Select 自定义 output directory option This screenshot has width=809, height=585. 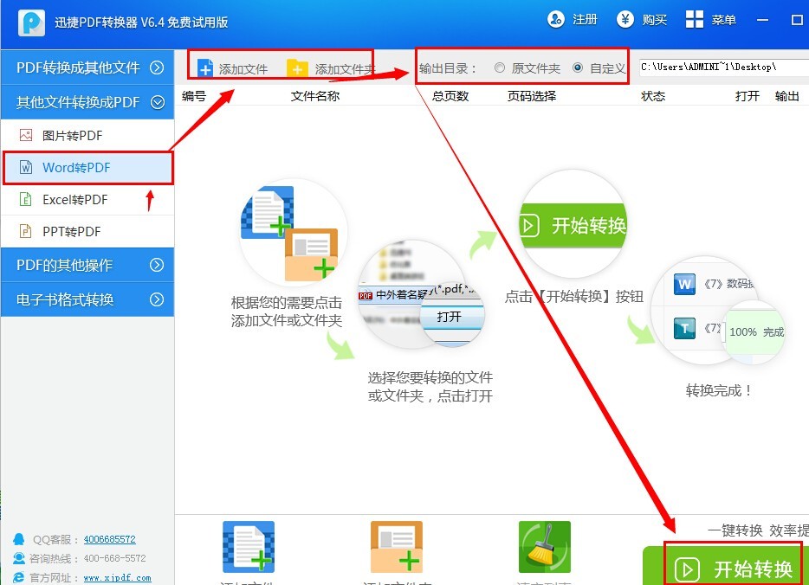[x=599, y=68]
